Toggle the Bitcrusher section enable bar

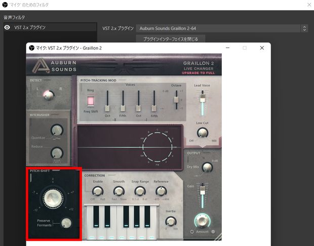click(55, 115)
